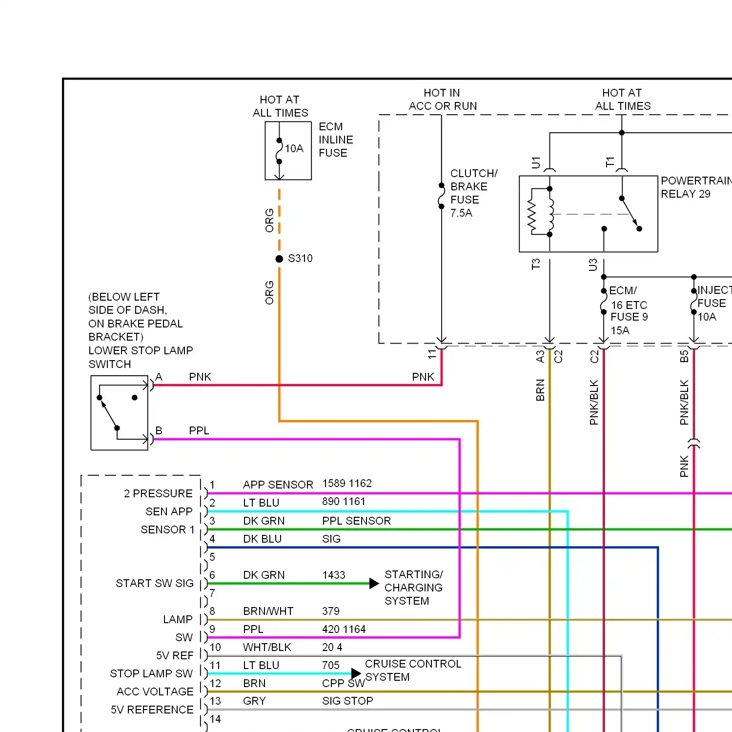The width and height of the screenshot is (732, 732).
Task: Click the arrowhead pointing to Starting/Charging System
Action: point(374,583)
